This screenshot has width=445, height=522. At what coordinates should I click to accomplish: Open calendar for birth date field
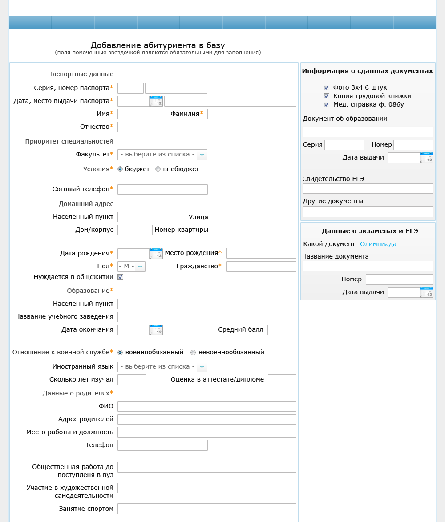point(156,254)
